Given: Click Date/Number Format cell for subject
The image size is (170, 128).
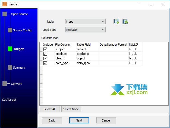Looking at the screenshot, I should point(114,49).
